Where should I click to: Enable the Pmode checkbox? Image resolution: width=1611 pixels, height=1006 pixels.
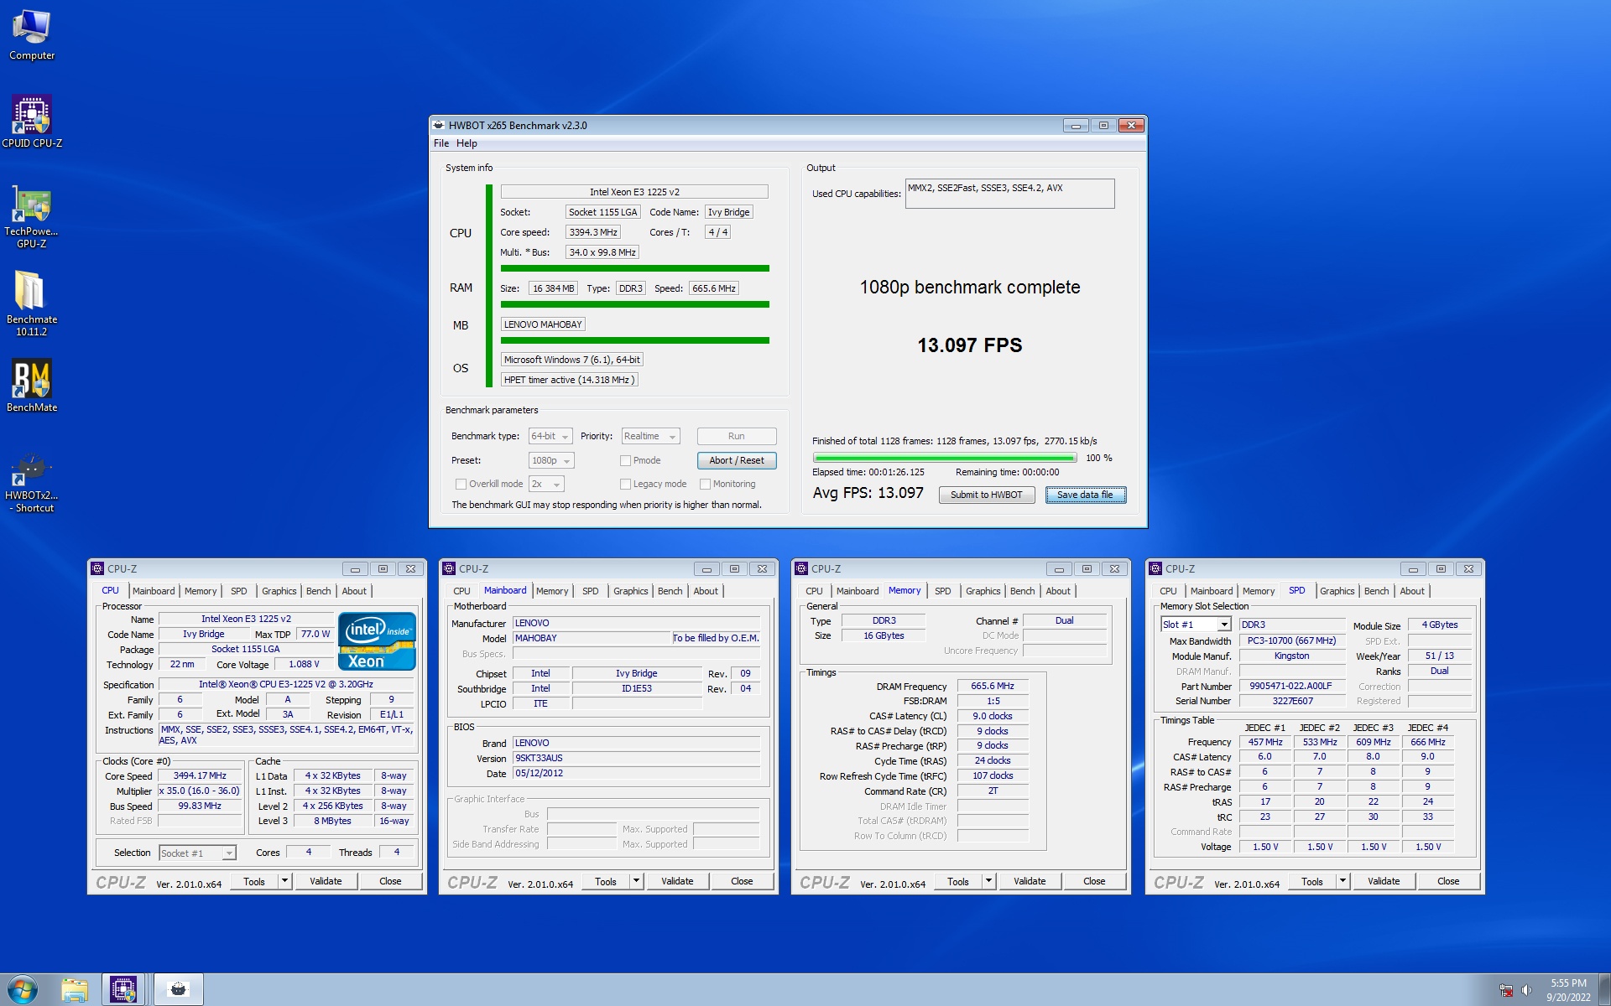(625, 460)
